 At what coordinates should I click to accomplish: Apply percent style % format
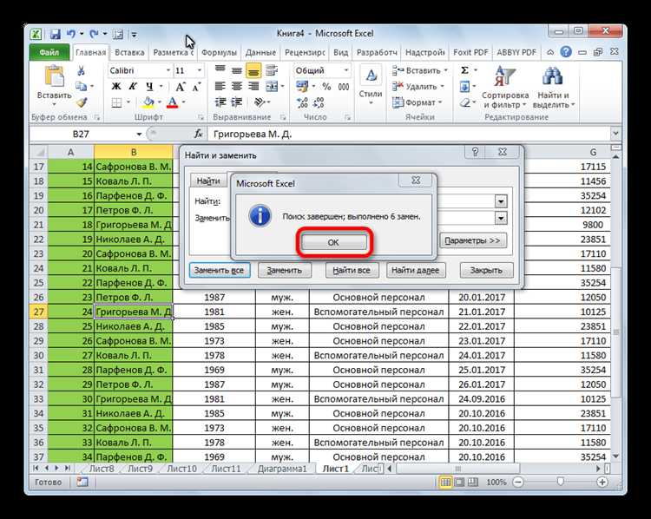[x=326, y=87]
